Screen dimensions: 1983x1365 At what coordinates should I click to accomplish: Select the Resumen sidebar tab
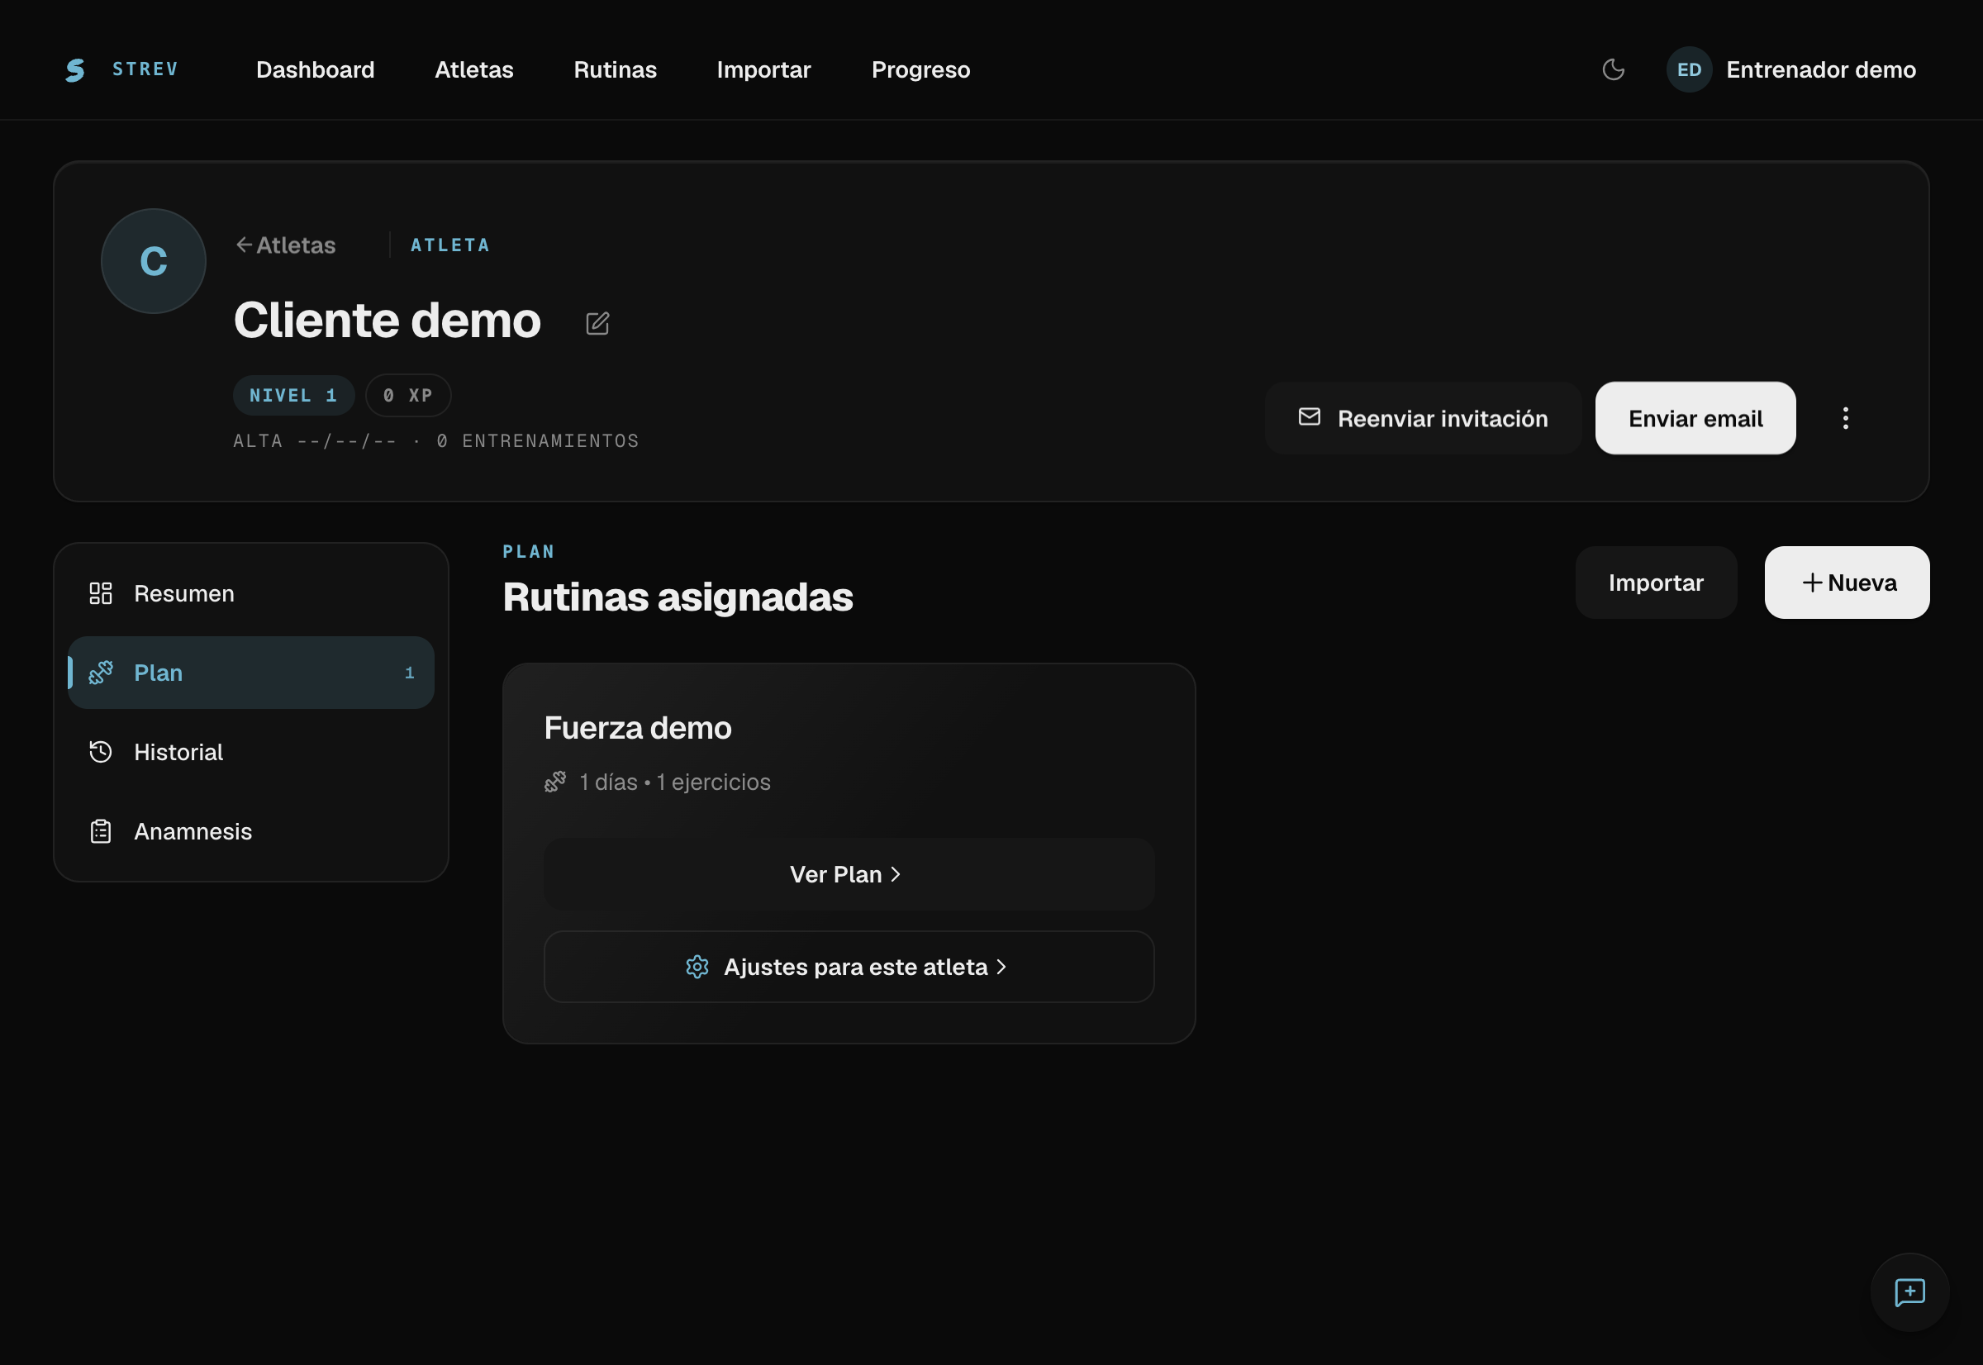tap(250, 593)
